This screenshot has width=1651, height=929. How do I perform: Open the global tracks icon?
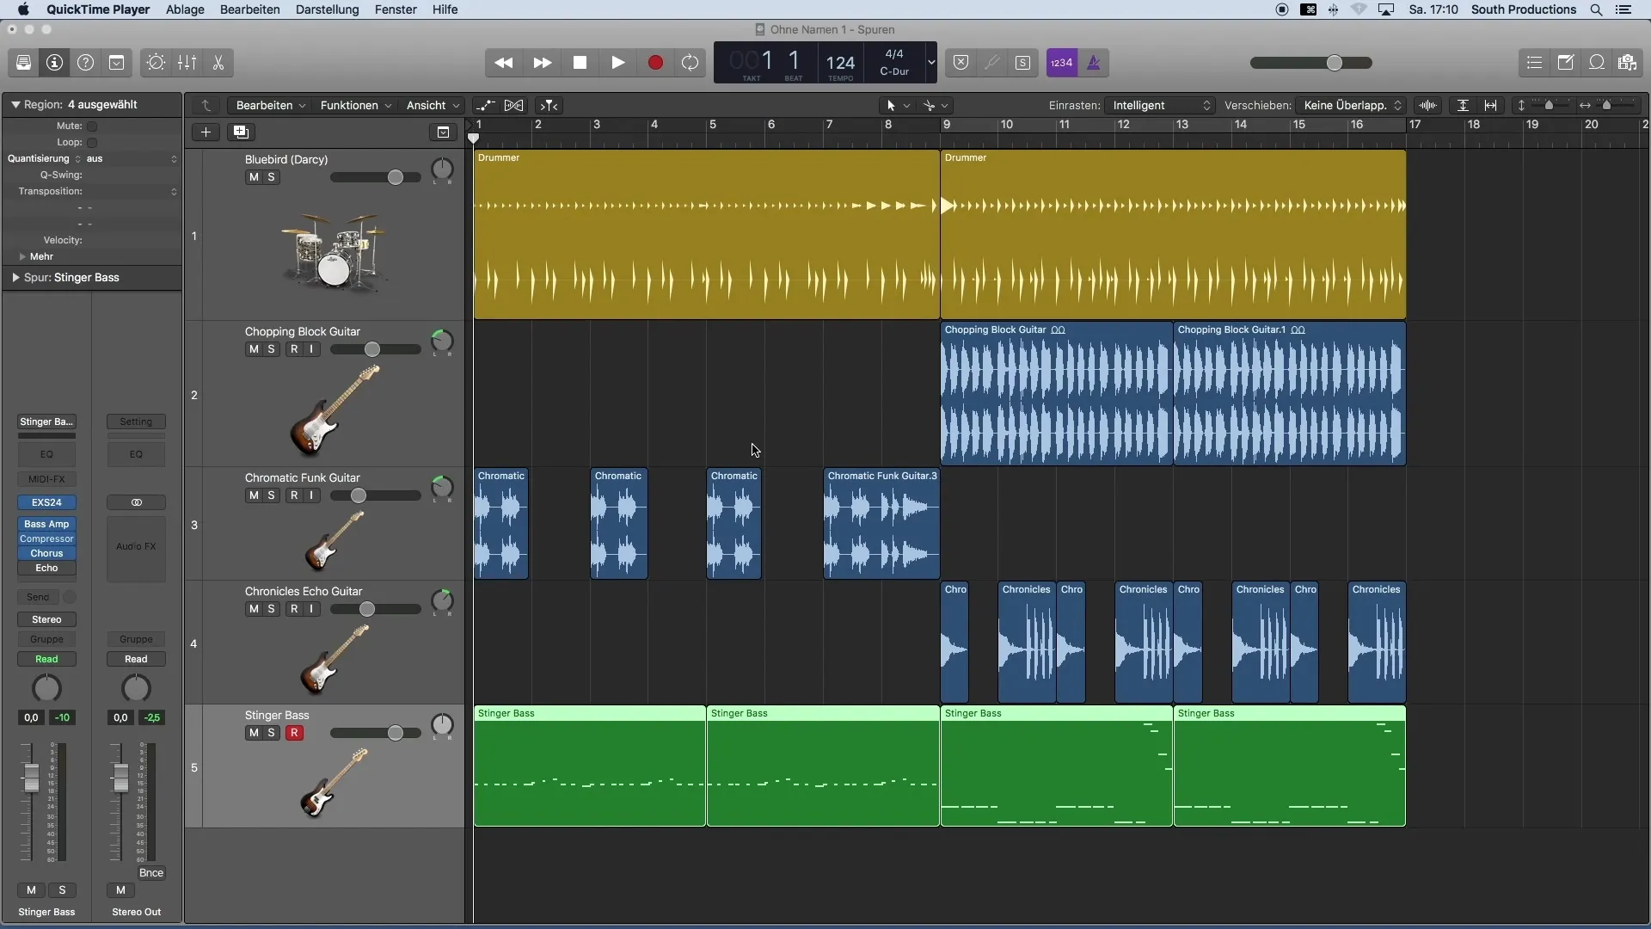pyautogui.click(x=443, y=132)
